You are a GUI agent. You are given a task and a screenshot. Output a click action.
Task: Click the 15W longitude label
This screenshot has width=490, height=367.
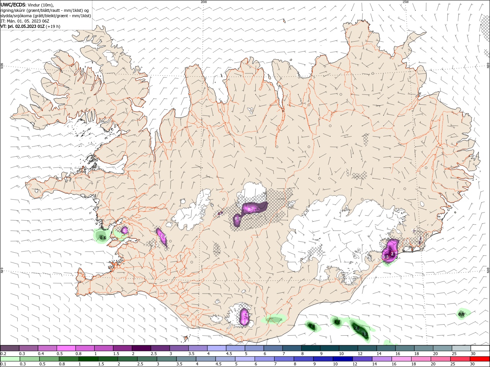coord(405,2)
